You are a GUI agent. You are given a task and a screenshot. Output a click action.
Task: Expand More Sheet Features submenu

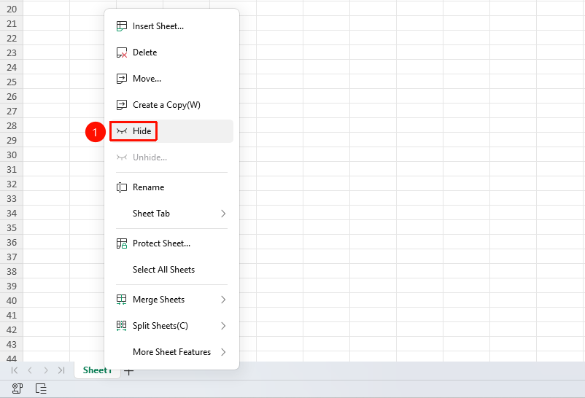click(171, 352)
